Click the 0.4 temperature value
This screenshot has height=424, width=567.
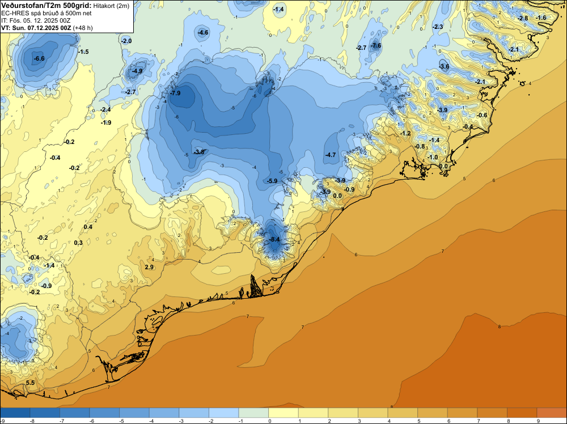click(x=88, y=227)
